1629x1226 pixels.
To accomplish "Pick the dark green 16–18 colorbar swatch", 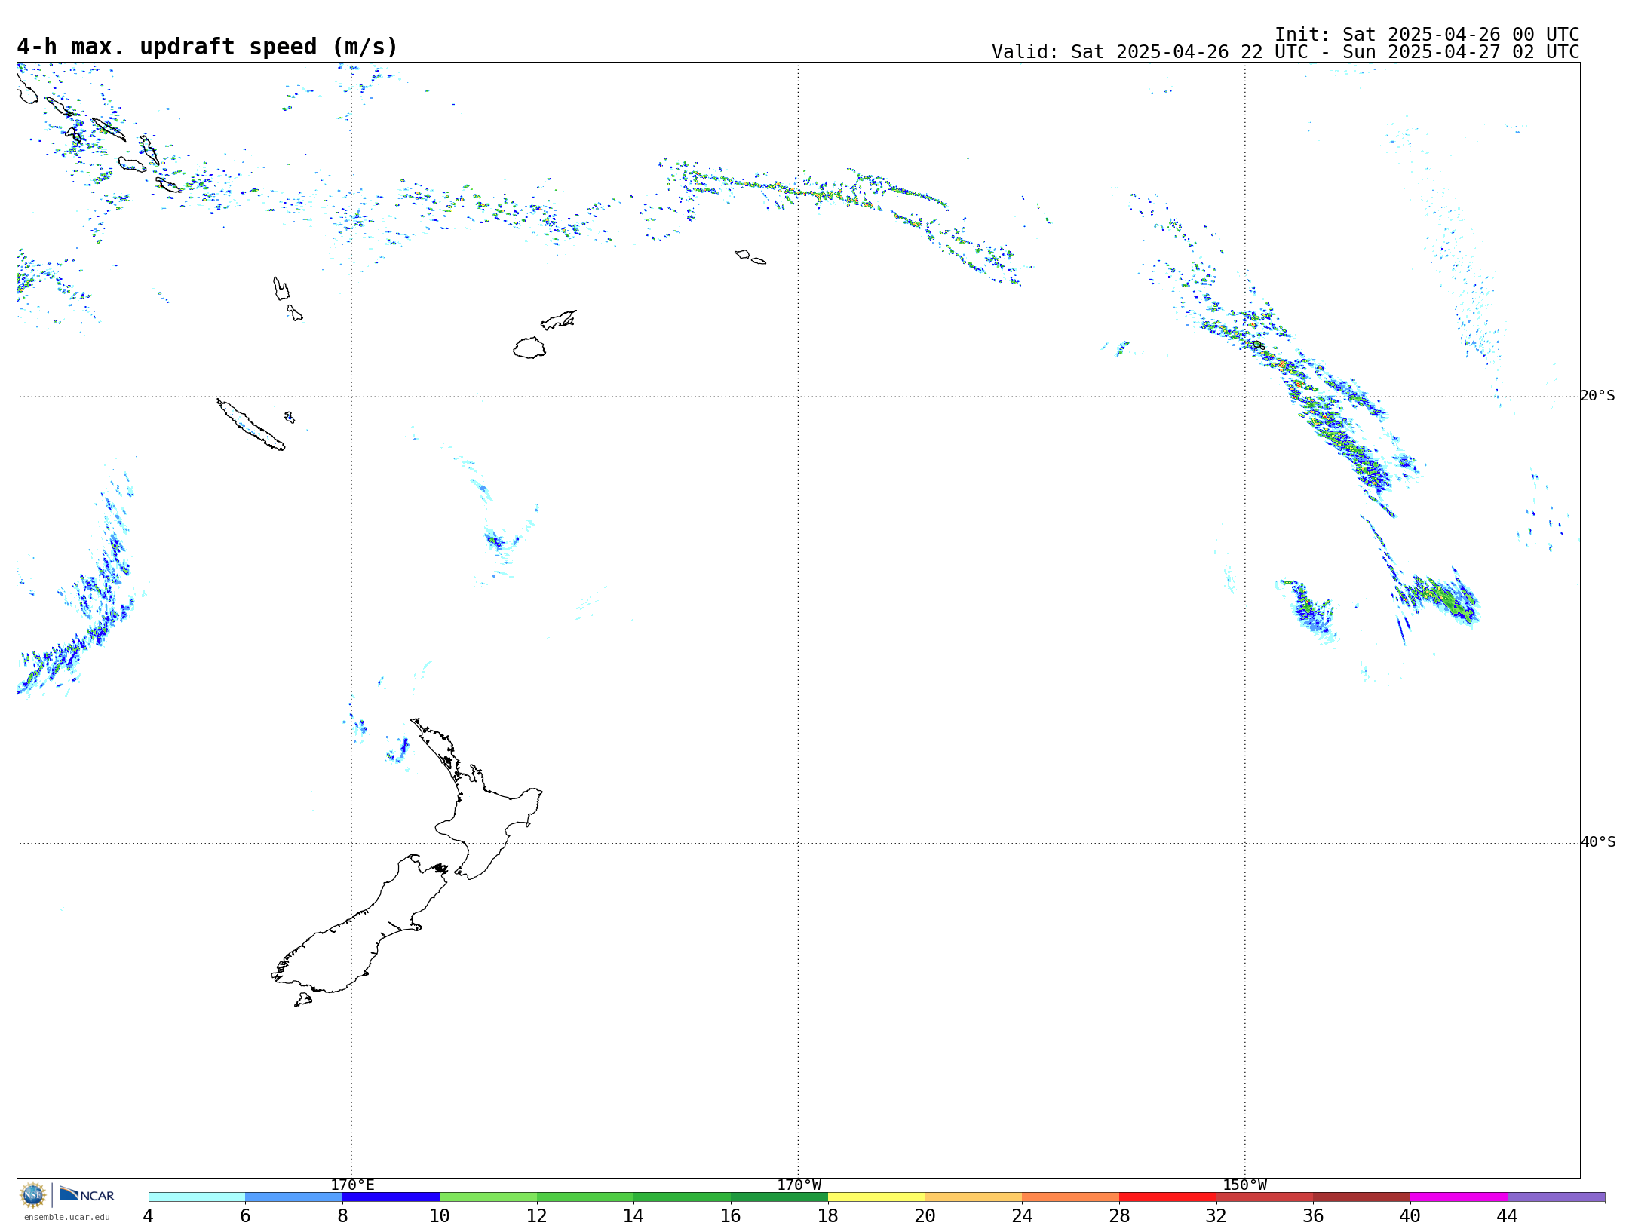I will pyautogui.click(x=779, y=1197).
